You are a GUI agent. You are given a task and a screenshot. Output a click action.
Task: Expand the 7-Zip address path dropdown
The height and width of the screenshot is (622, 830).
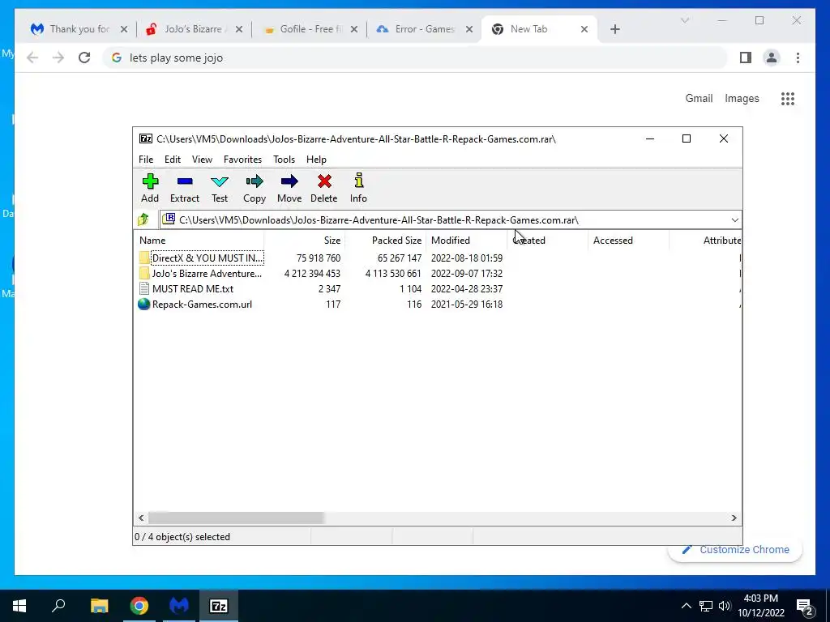click(x=734, y=220)
